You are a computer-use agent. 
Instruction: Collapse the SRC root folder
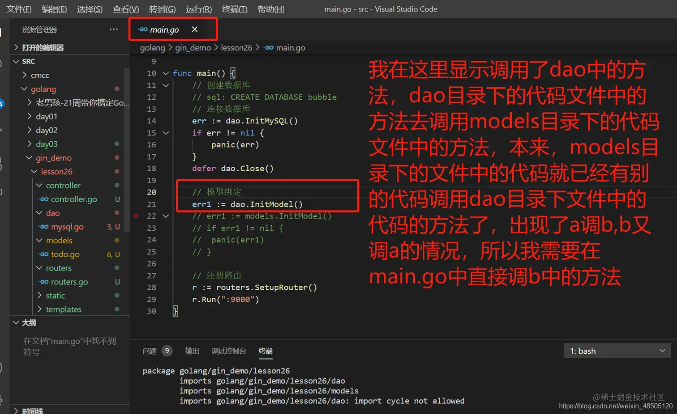point(28,61)
